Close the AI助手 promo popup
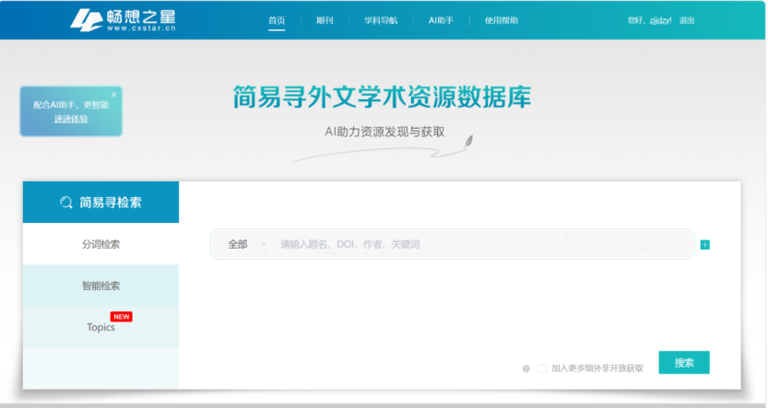The height and width of the screenshot is (408, 768). (114, 94)
